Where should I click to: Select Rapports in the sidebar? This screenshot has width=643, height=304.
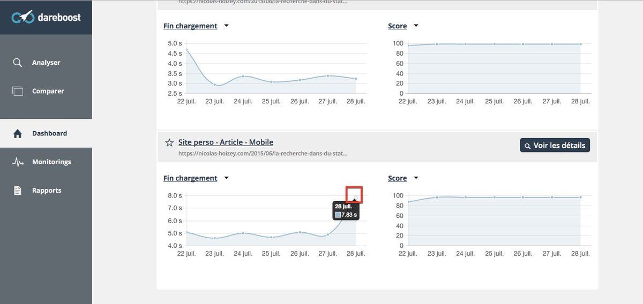(47, 191)
